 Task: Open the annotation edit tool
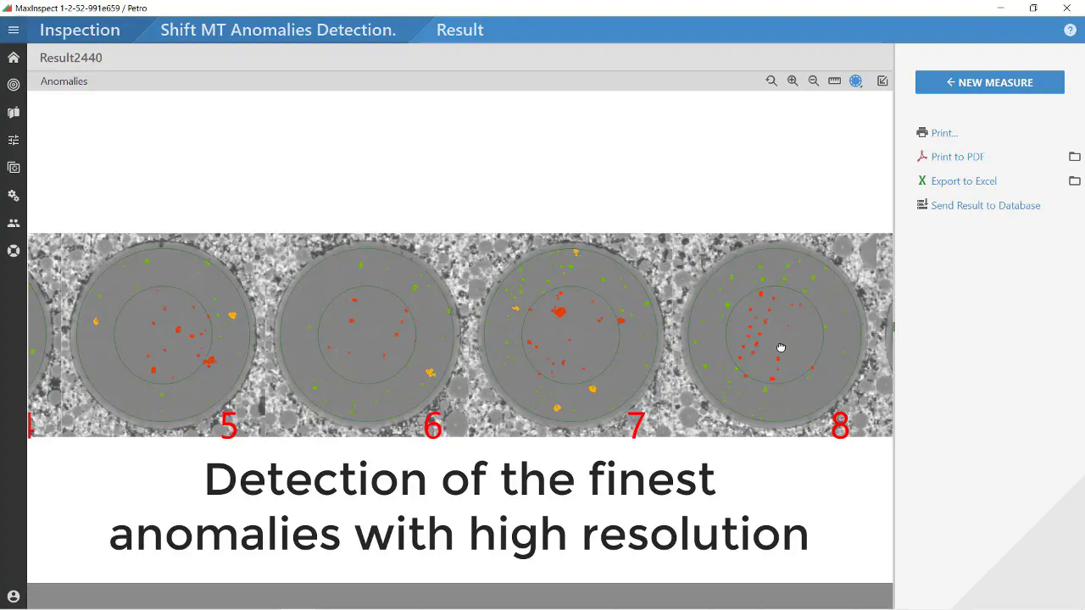click(x=882, y=80)
